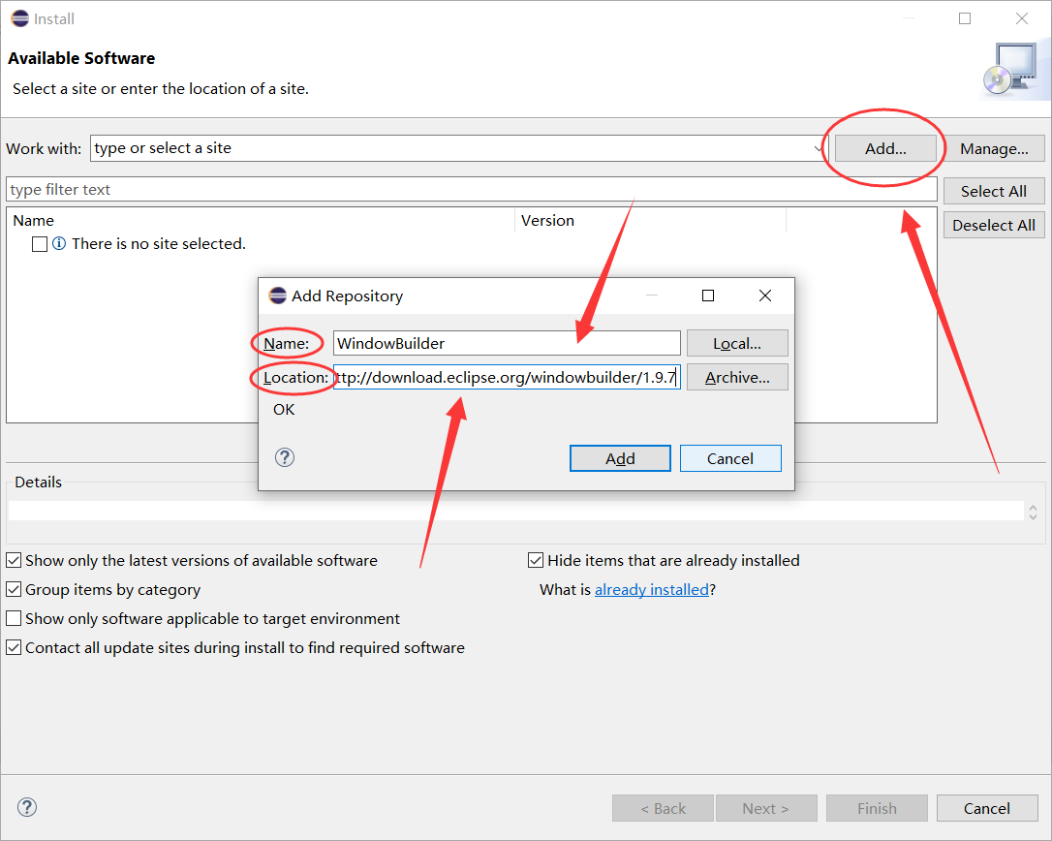Viewport: 1052px width, 841px height.
Task: Click the Archive... button in Add Repository
Action: click(x=736, y=377)
